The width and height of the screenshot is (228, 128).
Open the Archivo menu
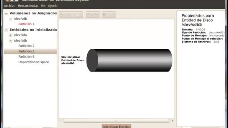pyautogui.click(x=10, y=6)
